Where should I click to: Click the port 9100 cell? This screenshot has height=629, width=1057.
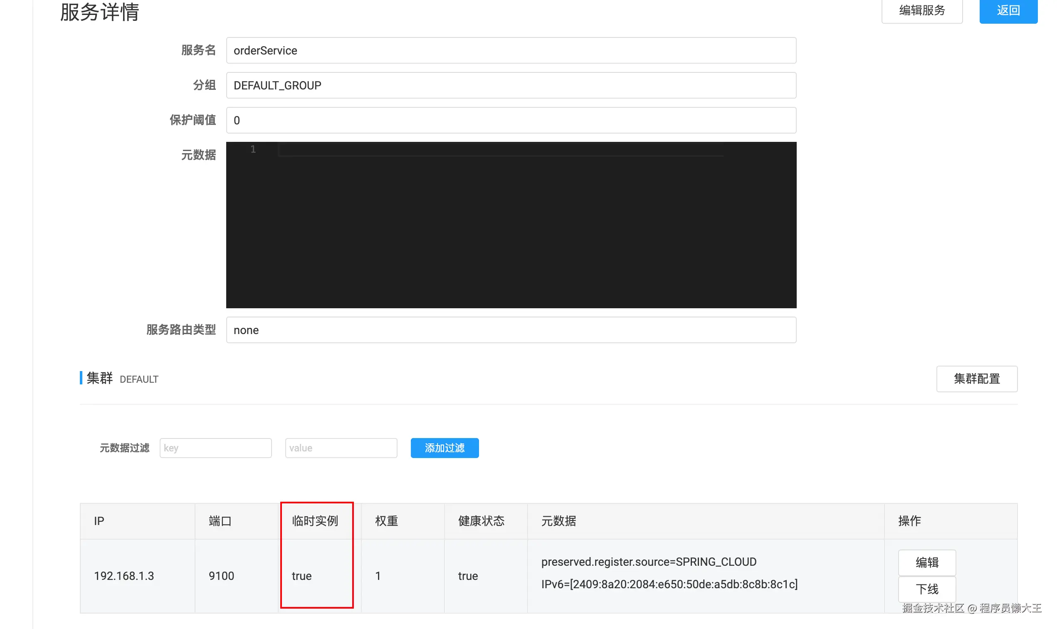pyautogui.click(x=221, y=576)
